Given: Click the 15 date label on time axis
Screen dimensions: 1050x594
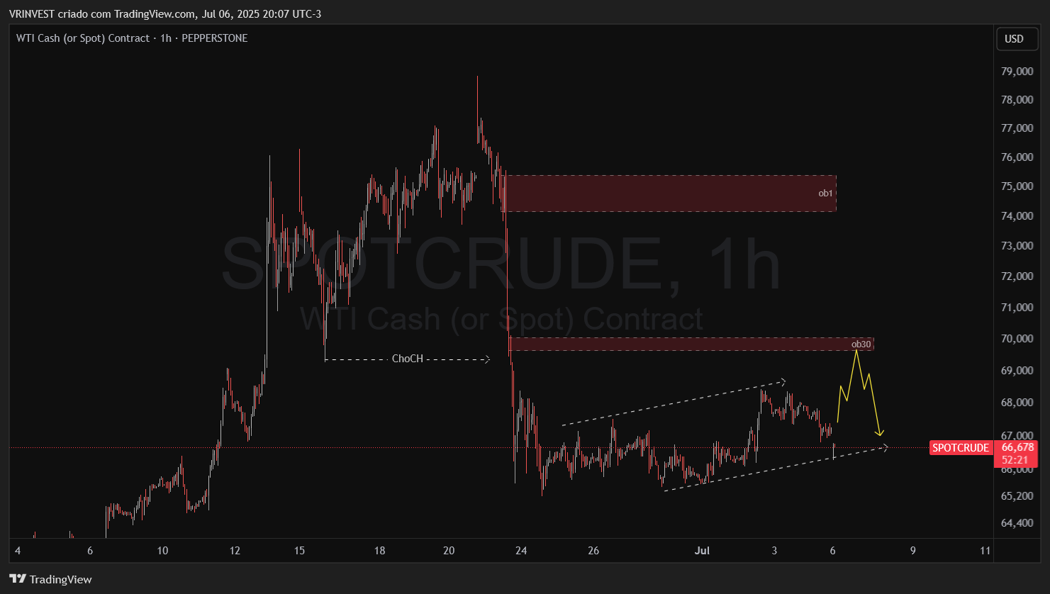Looking at the screenshot, I should [300, 551].
